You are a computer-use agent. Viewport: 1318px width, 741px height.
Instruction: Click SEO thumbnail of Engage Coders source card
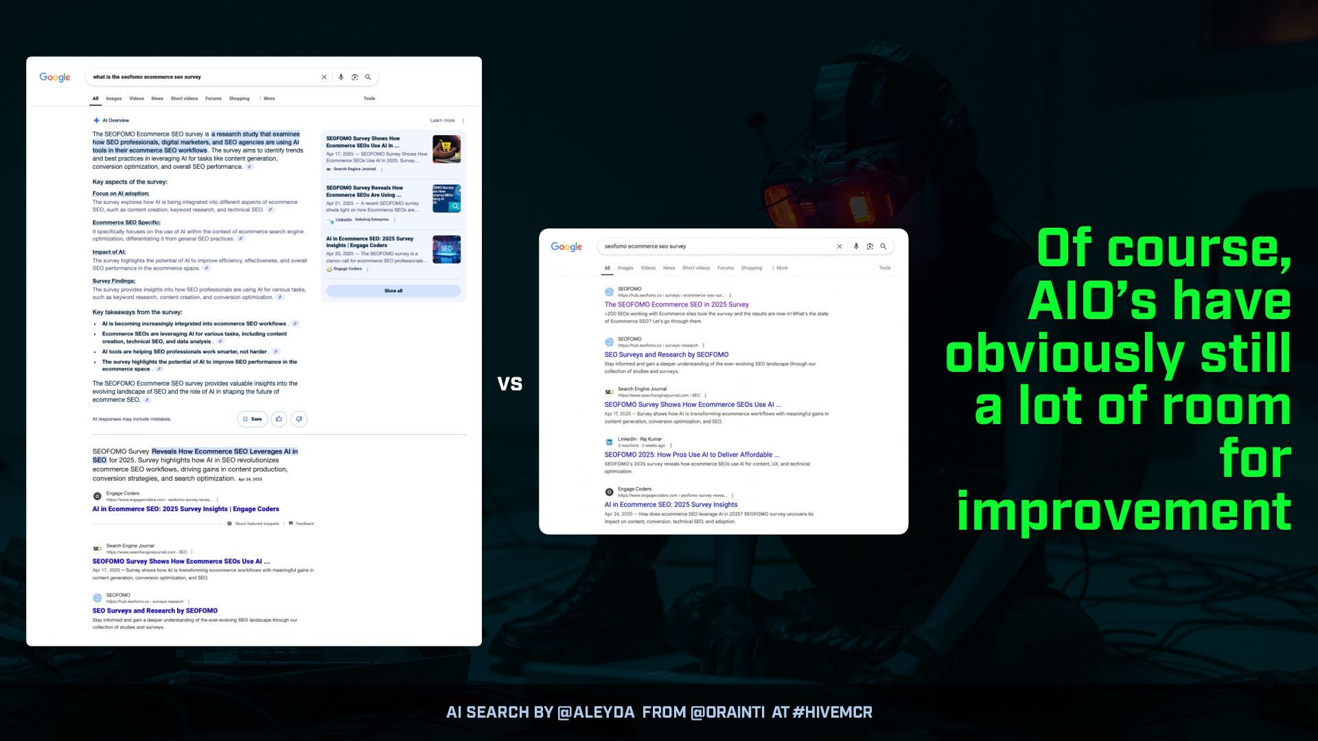446,250
